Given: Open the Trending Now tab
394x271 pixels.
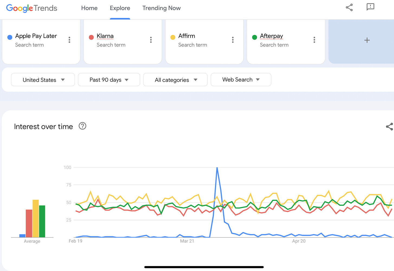Looking at the screenshot, I should 161,8.
